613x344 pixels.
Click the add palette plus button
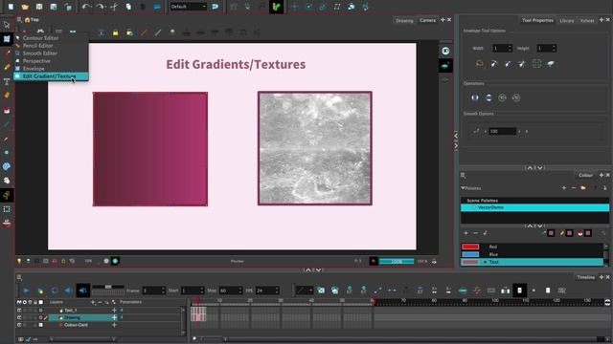pyautogui.click(x=564, y=188)
